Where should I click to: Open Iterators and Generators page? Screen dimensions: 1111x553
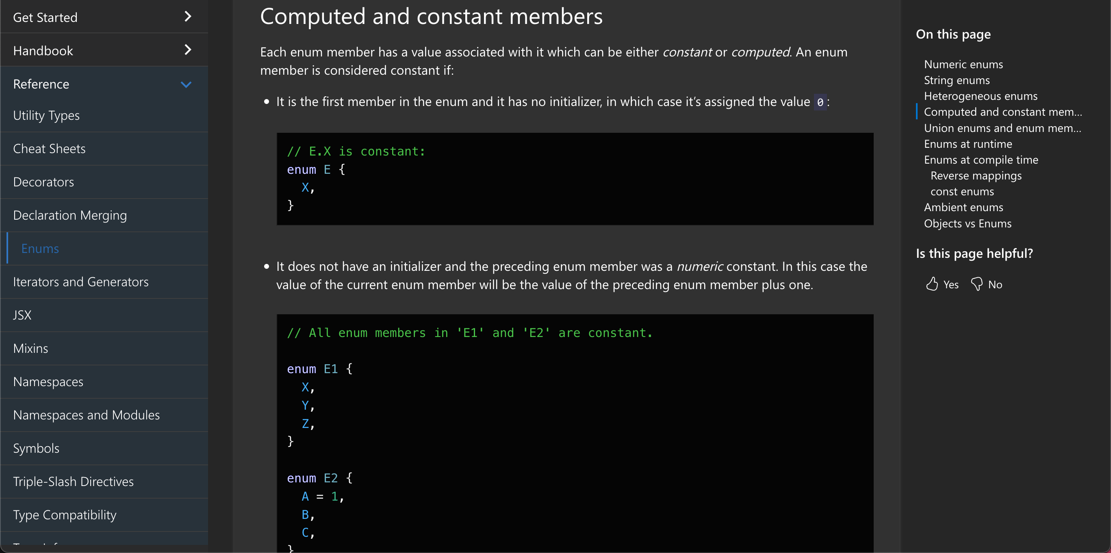tap(81, 282)
